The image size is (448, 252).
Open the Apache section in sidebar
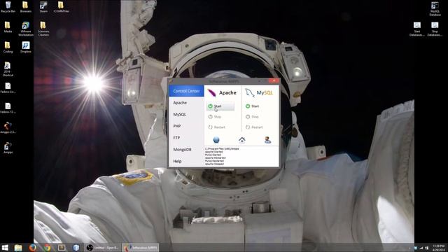[180, 103]
